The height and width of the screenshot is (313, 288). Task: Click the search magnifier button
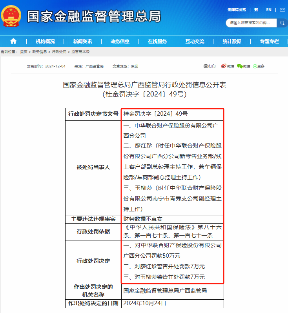282,23
